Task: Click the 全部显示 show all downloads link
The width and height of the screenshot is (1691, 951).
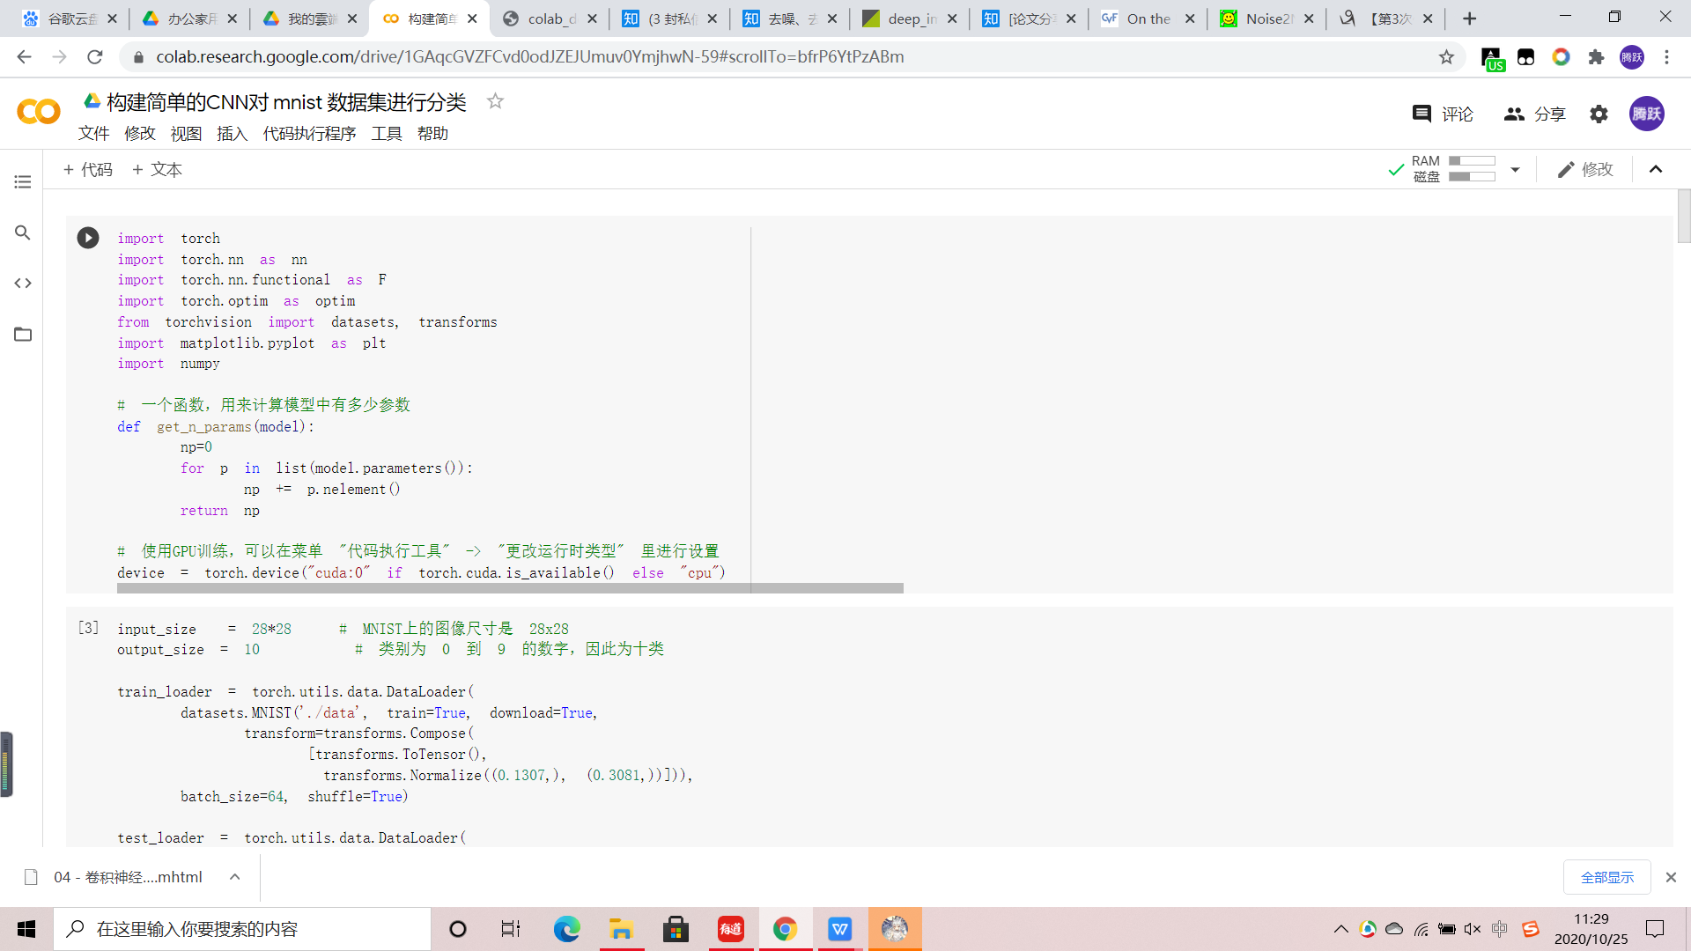Action: 1606,877
